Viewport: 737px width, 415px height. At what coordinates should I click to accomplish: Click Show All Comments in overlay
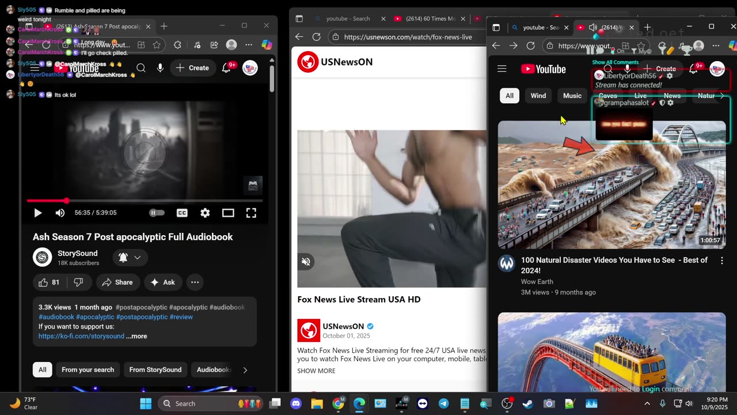(x=616, y=62)
